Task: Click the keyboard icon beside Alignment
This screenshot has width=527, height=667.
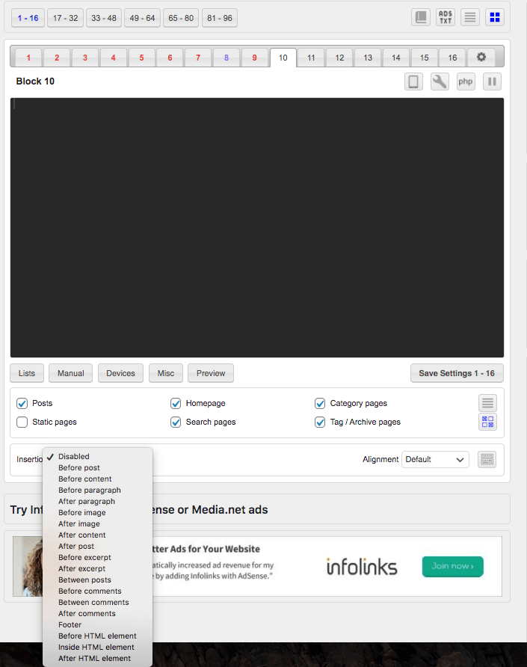Action: click(487, 459)
